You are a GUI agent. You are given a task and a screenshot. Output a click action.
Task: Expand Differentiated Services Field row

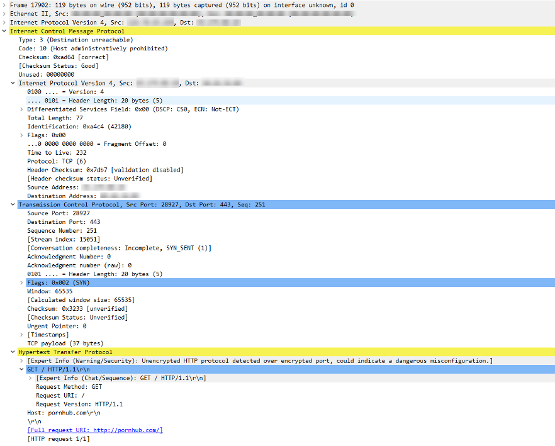click(x=21, y=109)
